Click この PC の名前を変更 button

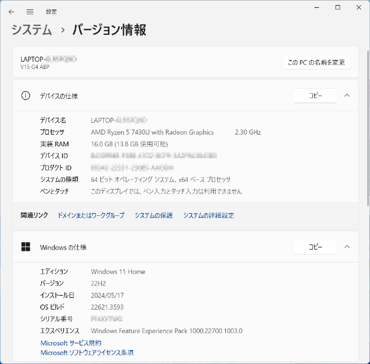pyautogui.click(x=316, y=62)
